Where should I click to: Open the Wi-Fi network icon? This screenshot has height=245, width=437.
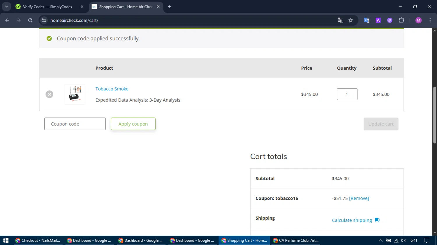point(396,240)
